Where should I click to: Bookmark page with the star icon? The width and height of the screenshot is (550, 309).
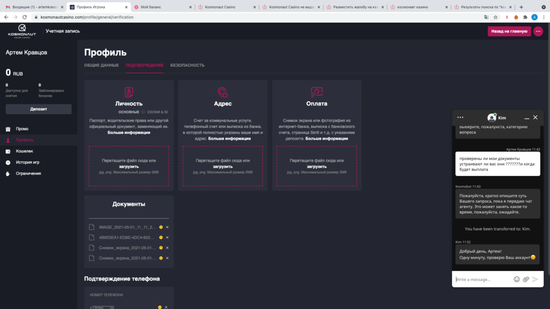click(x=496, y=17)
